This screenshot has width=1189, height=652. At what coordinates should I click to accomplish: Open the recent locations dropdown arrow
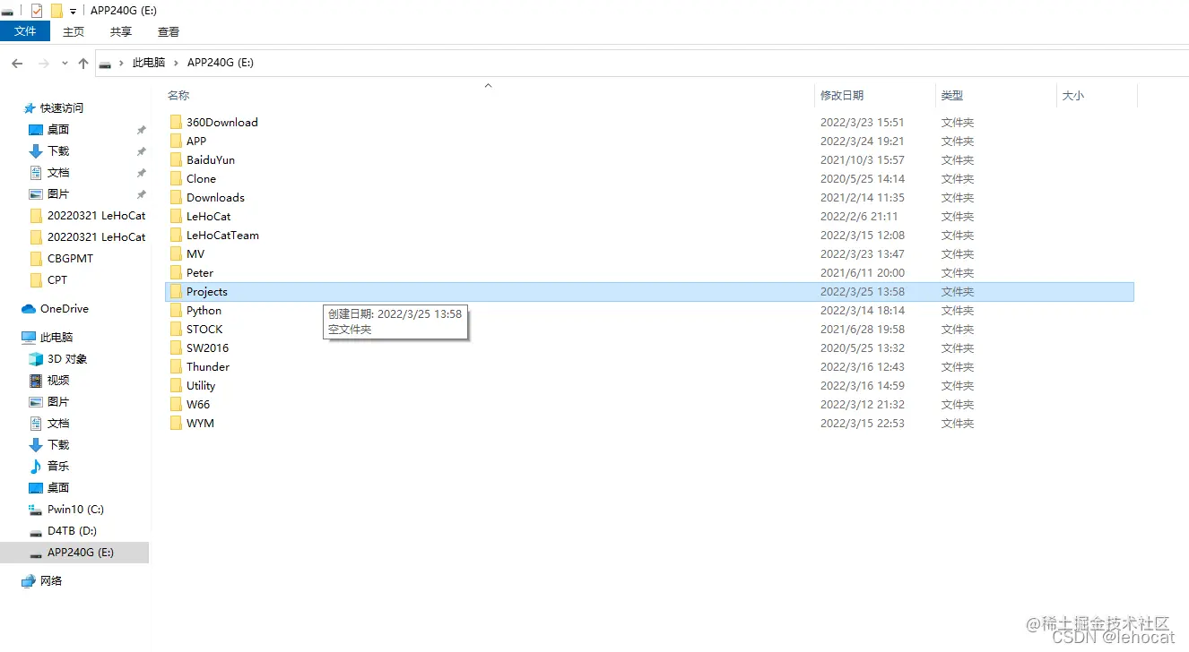coord(65,64)
